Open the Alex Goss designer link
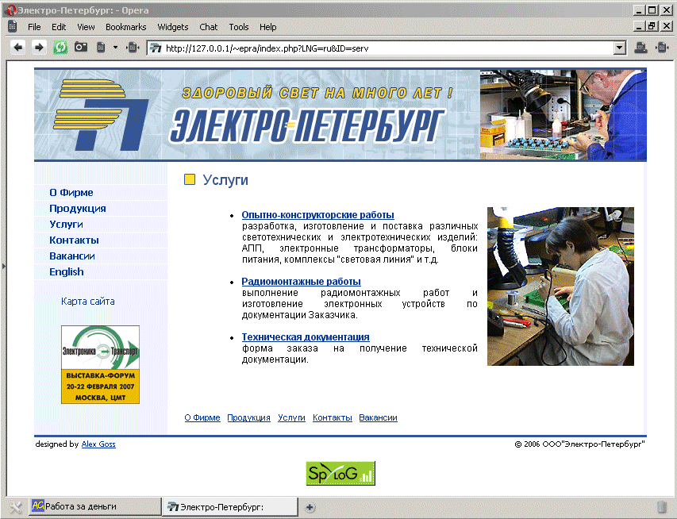Viewport: 677px width, 519px height. [98, 444]
